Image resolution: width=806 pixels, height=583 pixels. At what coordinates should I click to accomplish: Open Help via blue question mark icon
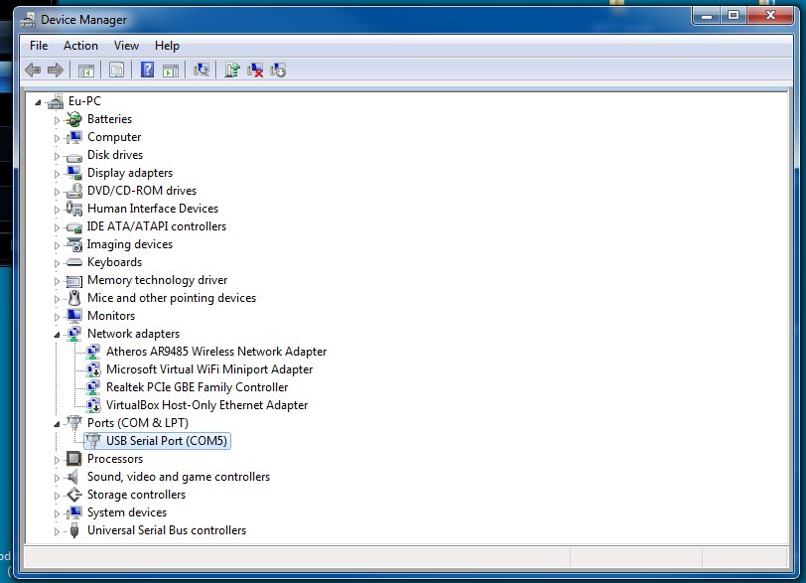pos(148,70)
